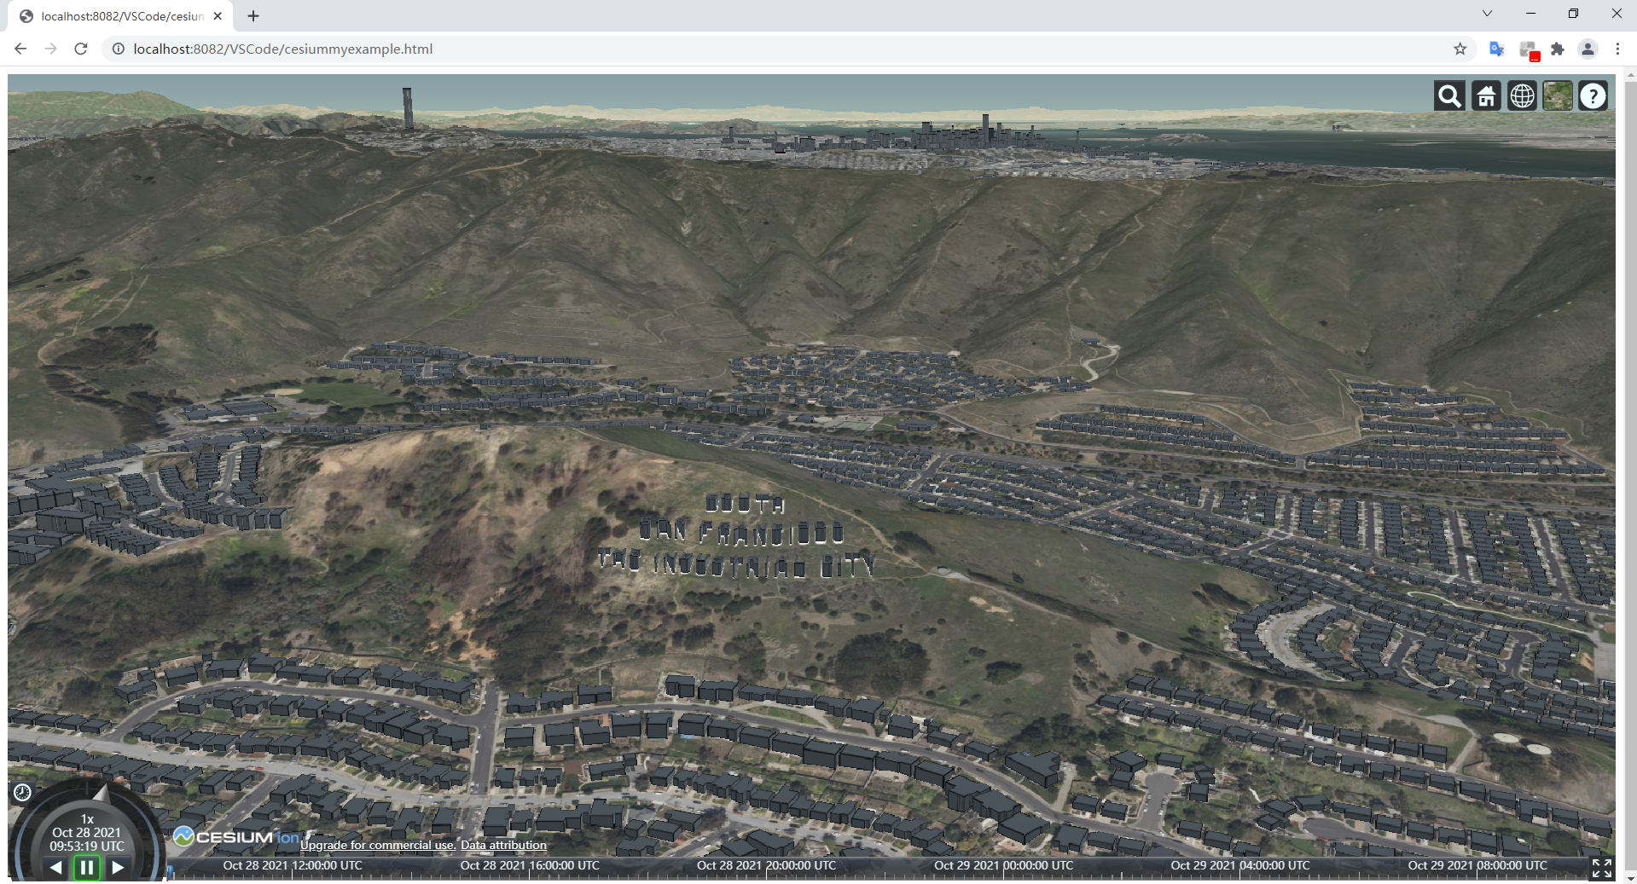The width and height of the screenshot is (1637, 884).
Task: Open 'Upgrade for commercial use' link
Action: tap(378, 845)
